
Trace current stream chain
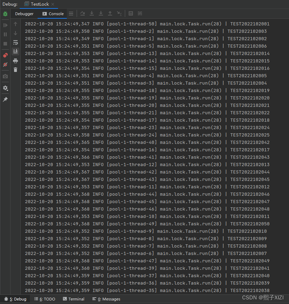coord(140,13)
